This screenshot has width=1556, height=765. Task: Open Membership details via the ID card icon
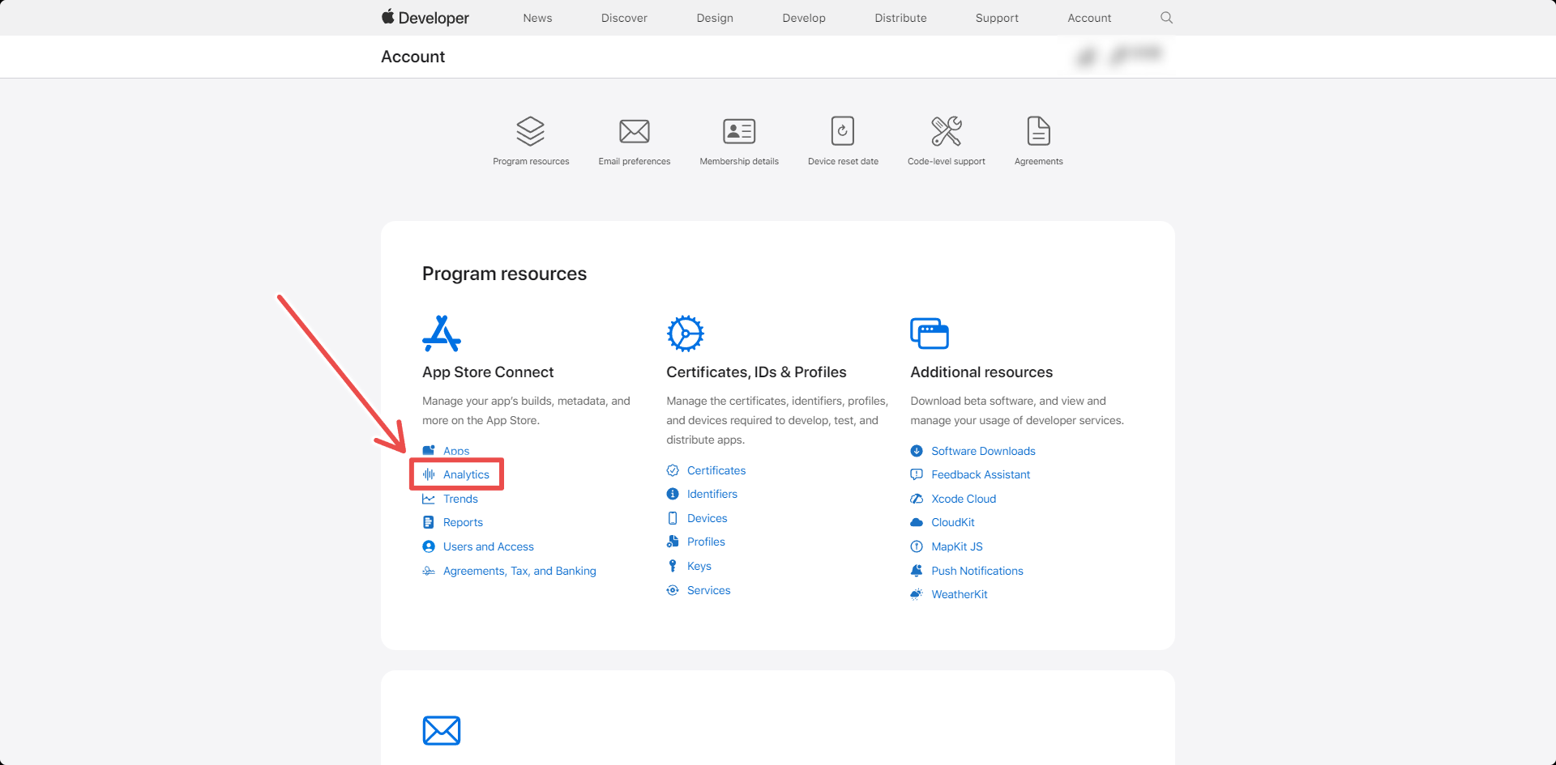739,130
